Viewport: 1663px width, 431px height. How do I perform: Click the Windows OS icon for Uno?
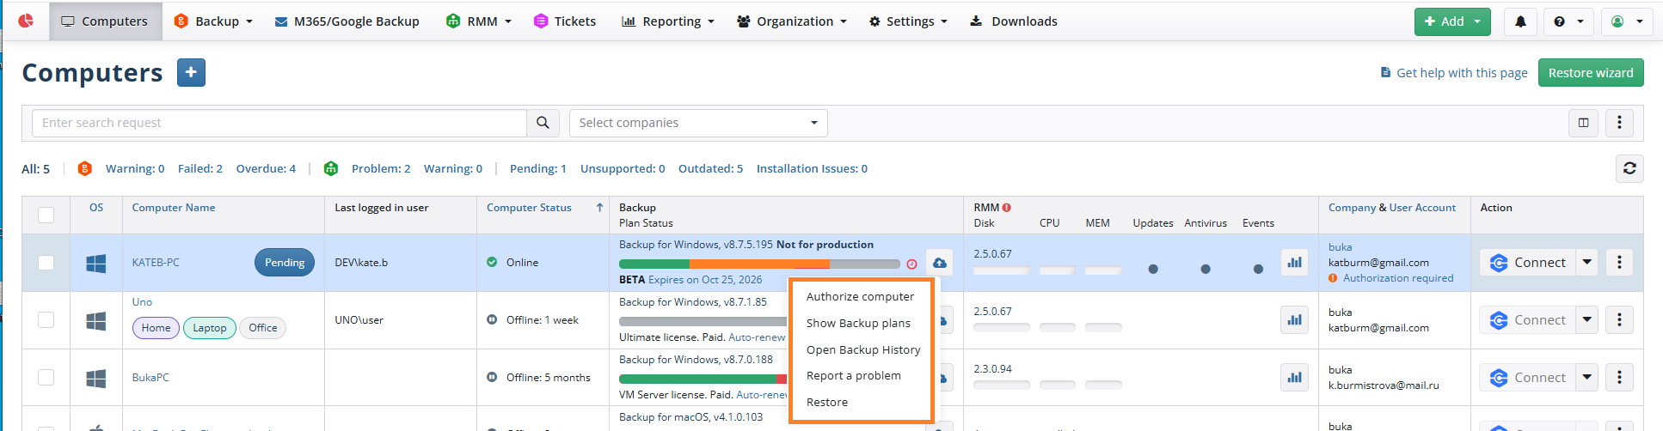click(x=96, y=321)
